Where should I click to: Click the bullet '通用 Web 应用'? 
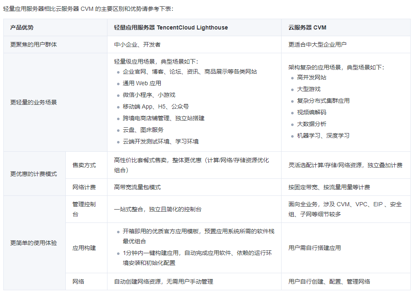pos(142,83)
